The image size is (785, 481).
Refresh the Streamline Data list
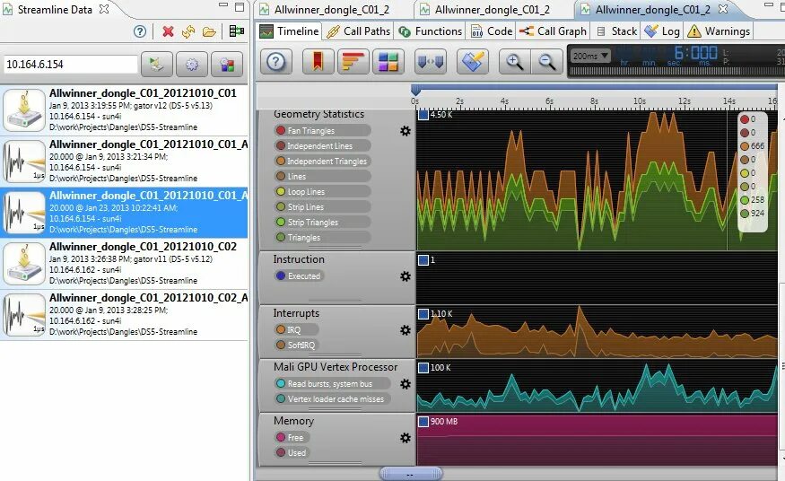point(188,31)
